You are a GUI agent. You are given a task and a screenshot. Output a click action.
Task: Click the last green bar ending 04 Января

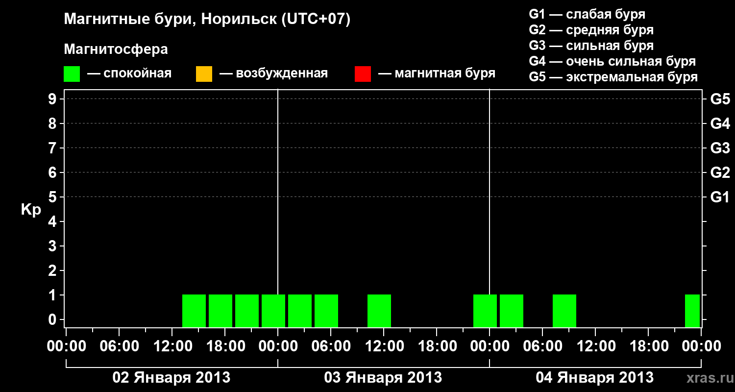click(x=692, y=311)
